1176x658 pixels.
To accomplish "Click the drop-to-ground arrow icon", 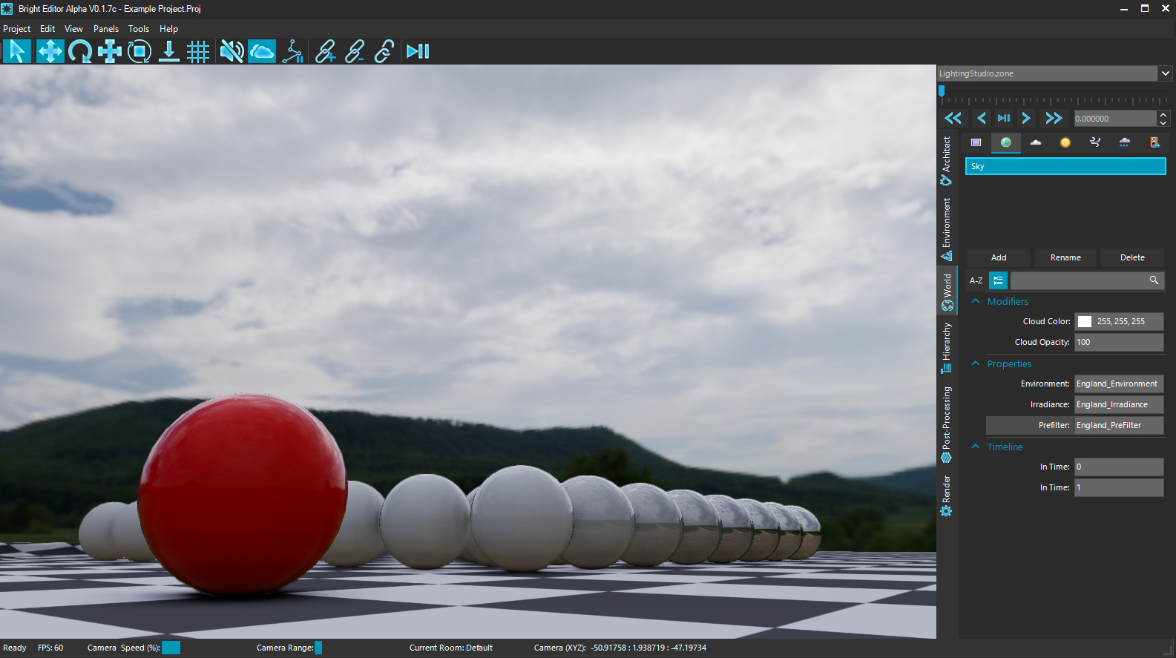I will pos(169,51).
